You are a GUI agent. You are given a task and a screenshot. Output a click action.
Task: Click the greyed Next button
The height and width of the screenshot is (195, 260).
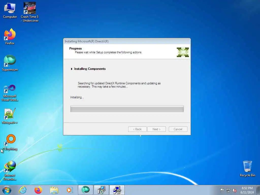click(156, 129)
